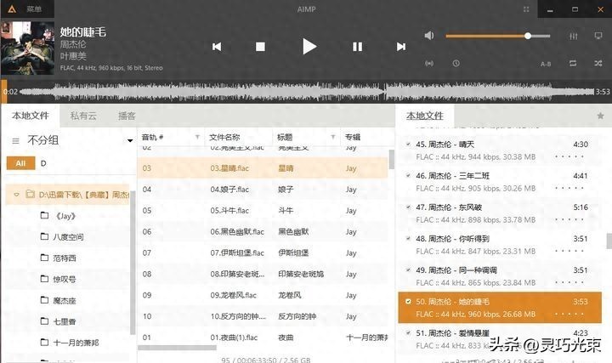Skip to the next track
The image size is (612, 363).
(x=401, y=47)
